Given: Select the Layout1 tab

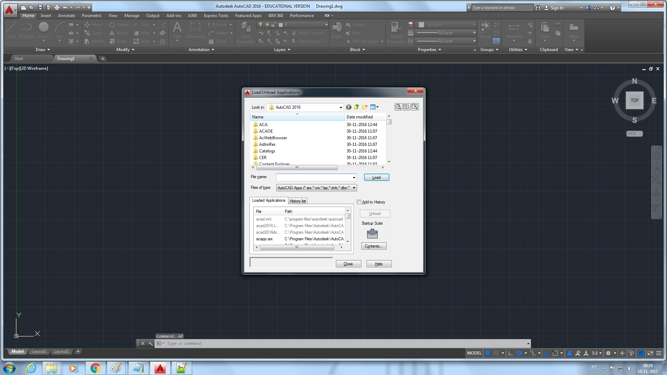Looking at the screenshot, I should click(x=39, y=351).
